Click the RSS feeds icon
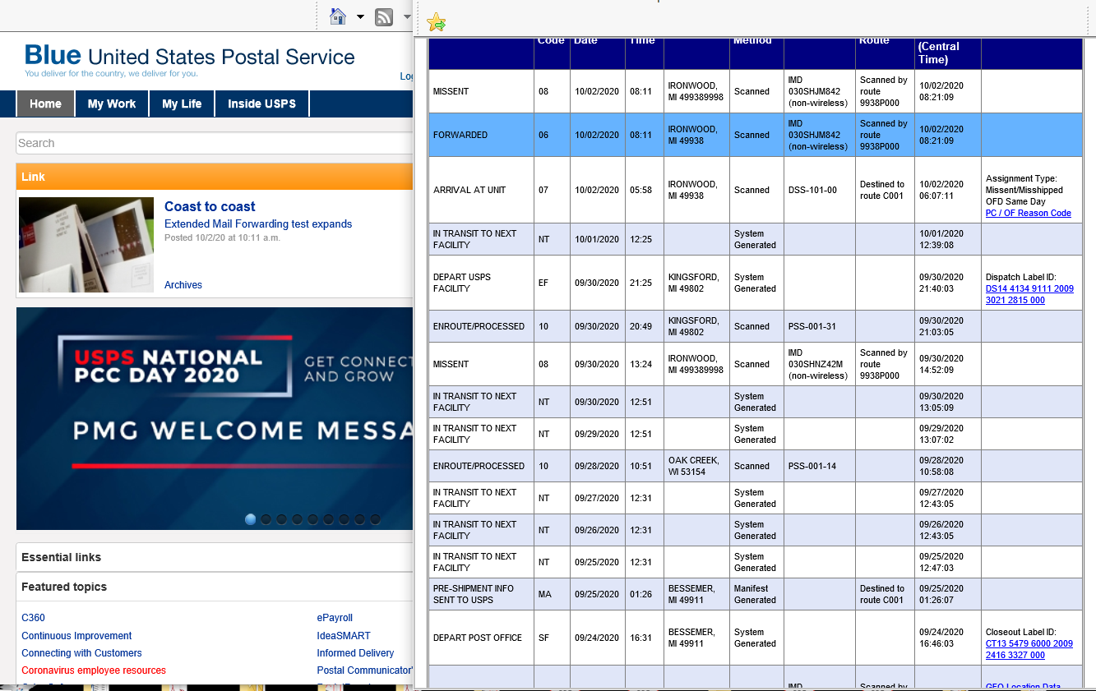 [384, 16]
